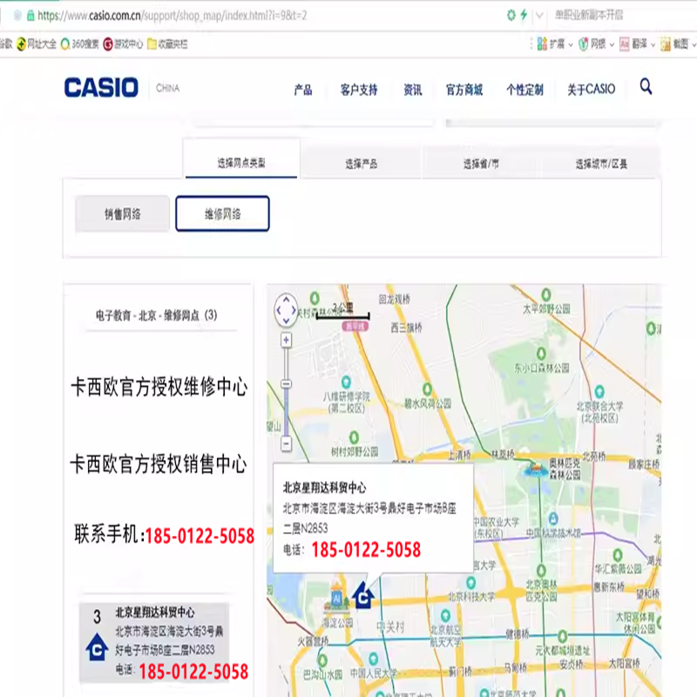Select the 销售网络 button
Image resolution: width=697 pixels, height=697 pixels.
point(122,213)
